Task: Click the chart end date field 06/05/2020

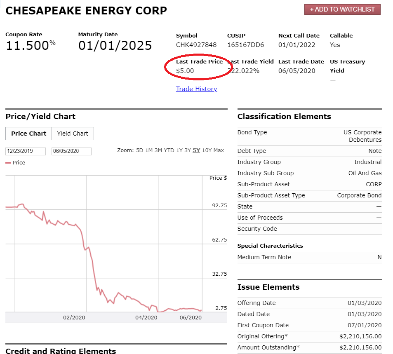Action: tap(71, 151)
